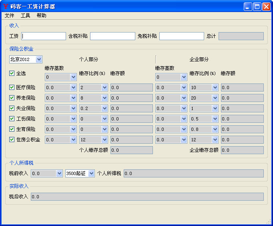Click the 个人部分 heading text

pyautogui.click(x=88, y=59)
